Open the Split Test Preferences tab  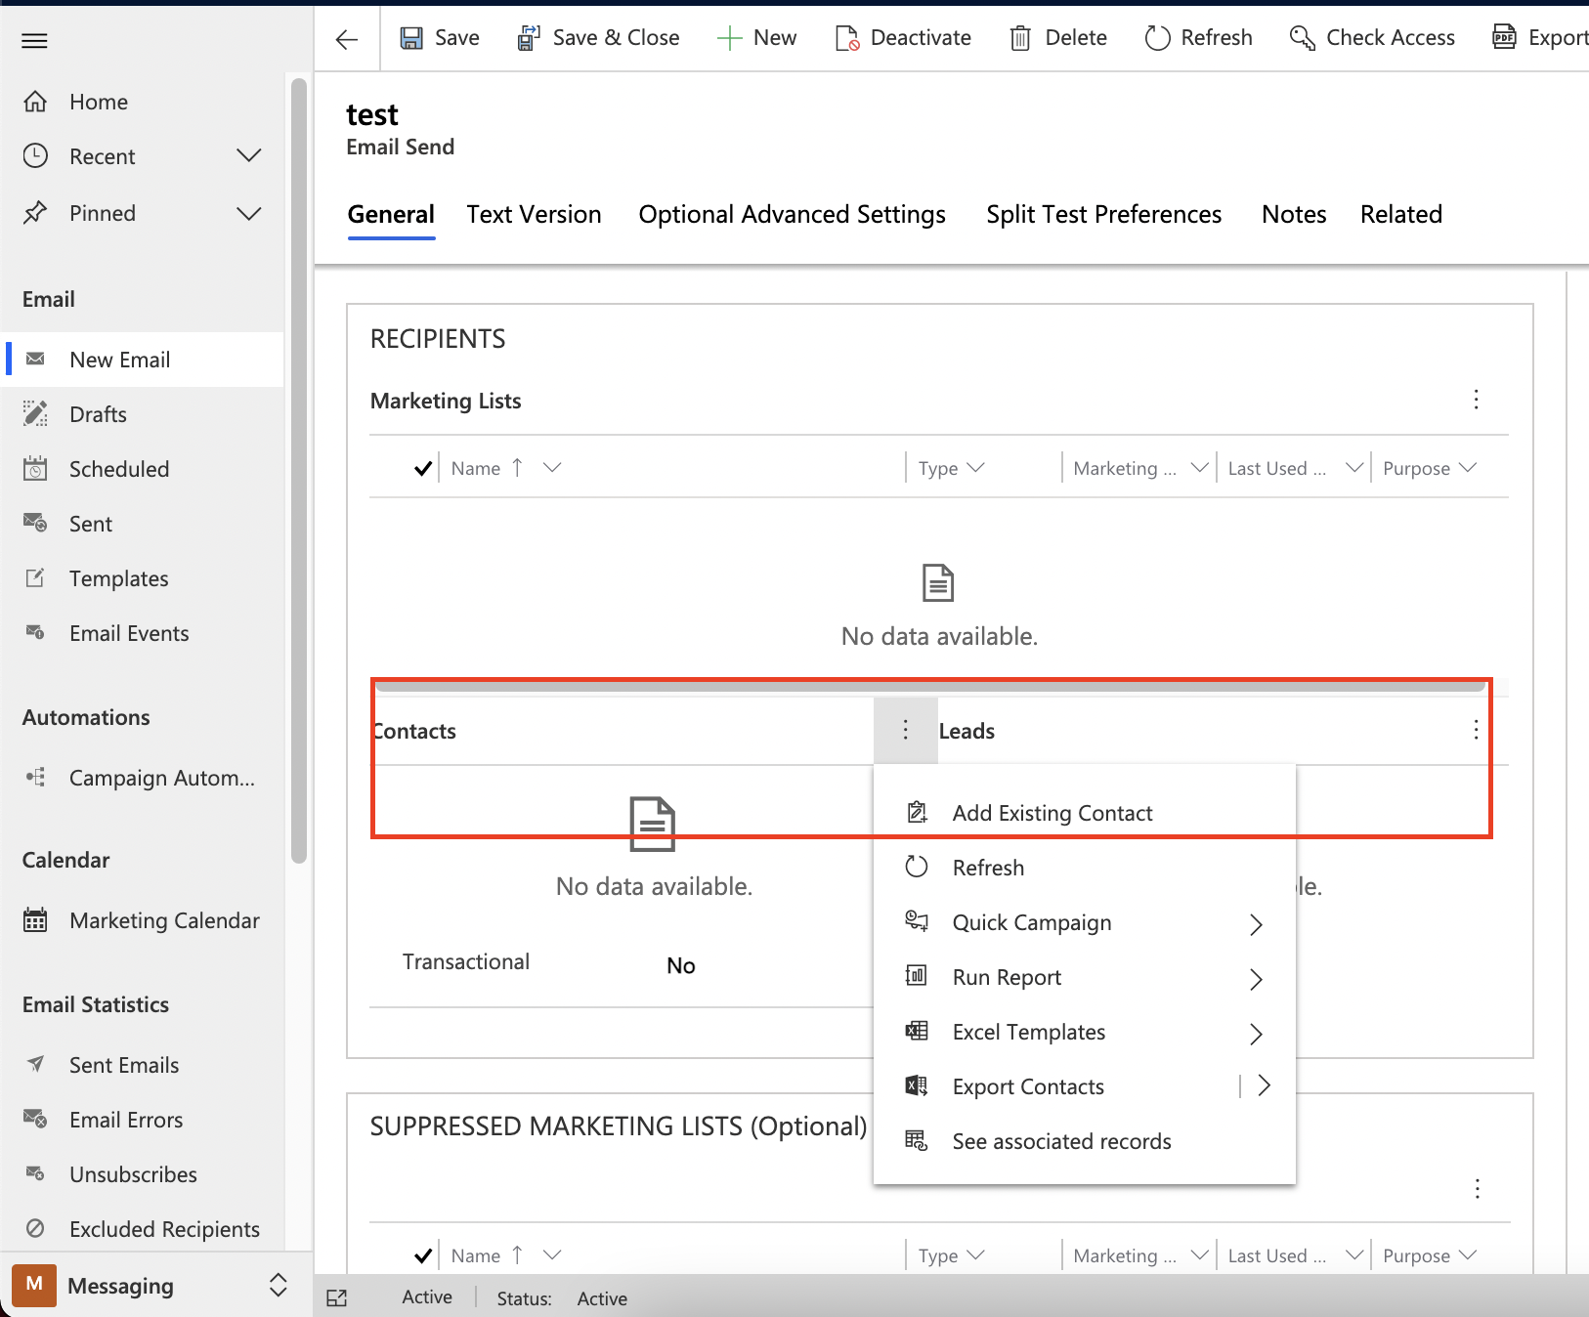(x=1104, y=215)
